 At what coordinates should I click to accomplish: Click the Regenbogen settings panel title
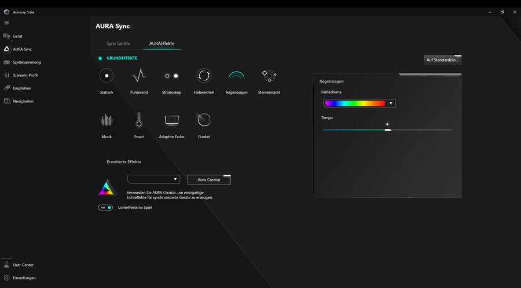(x=331, y=82)
